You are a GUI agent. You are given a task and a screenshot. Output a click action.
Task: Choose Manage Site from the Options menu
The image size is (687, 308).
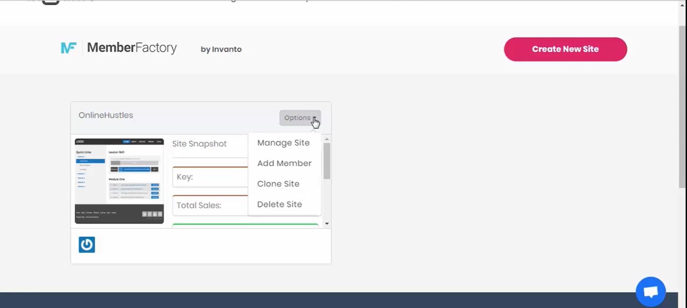point(284,143)
